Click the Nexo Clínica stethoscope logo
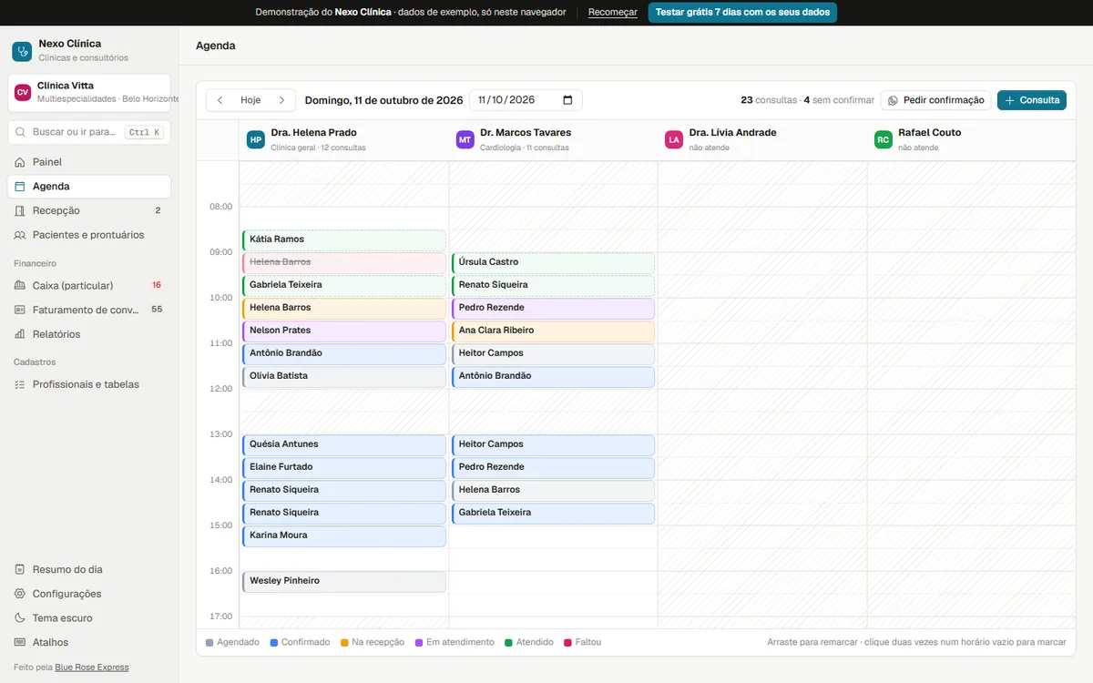Image resolution: width=1093 pixels, height=683 pixels. [22, 51]
